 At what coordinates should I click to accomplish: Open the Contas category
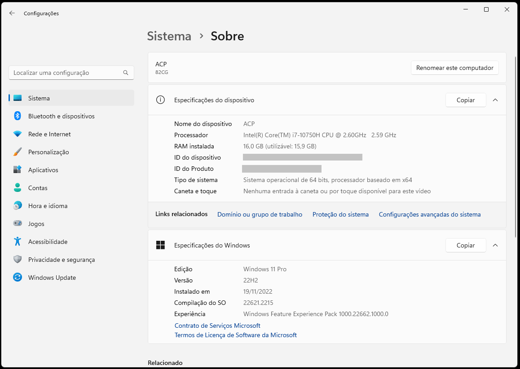coord(71,188)
